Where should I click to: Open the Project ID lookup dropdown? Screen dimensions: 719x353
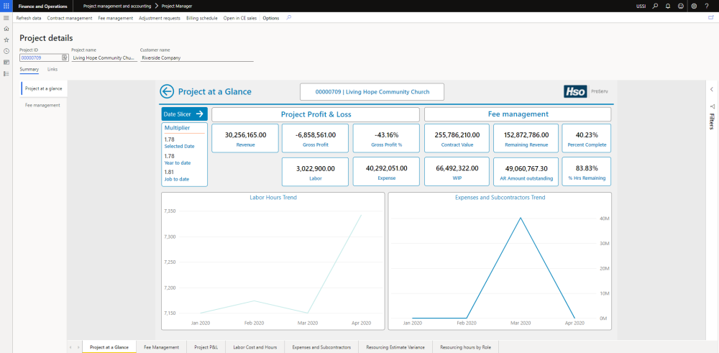[65, 58]
